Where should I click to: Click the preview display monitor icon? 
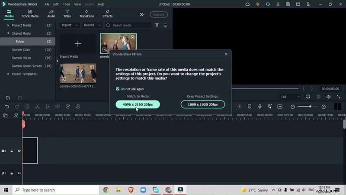click(x=308, y=97)
